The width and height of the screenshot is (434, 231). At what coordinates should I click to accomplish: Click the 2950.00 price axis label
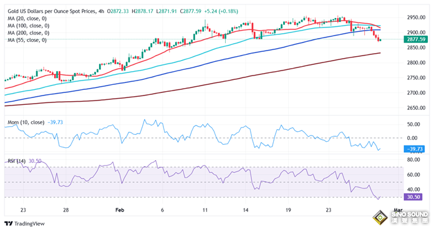click(416, 17)
